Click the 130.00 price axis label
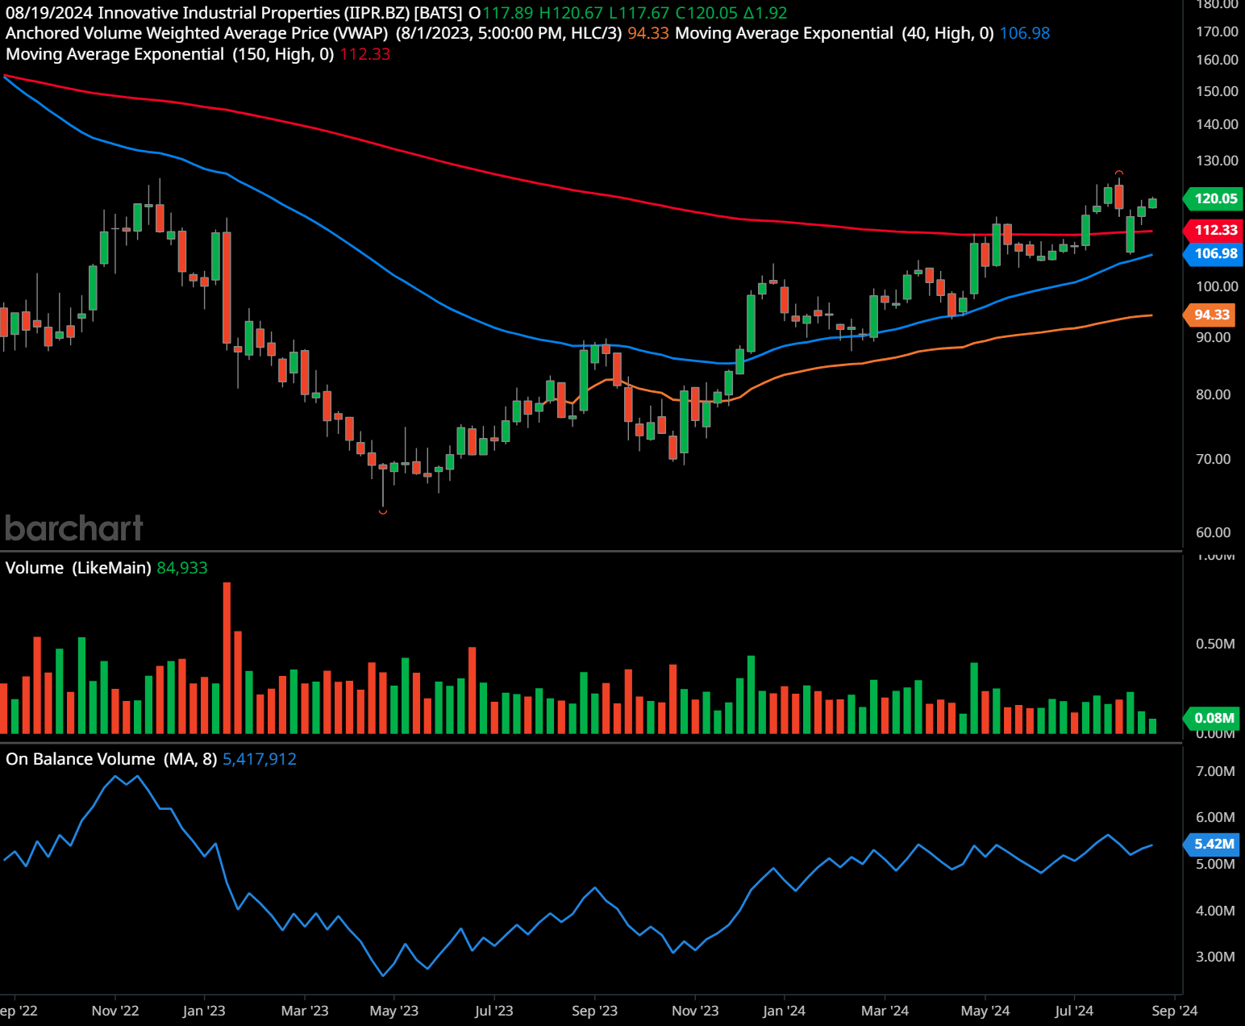The image size is (1245, 1026). point(1217,161)
